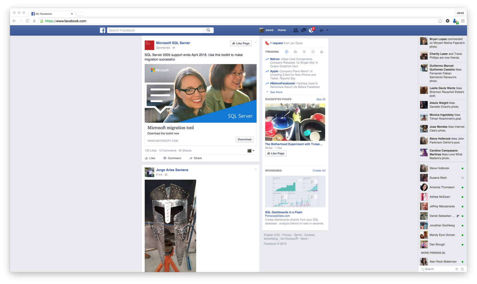Viewport: 477px width, 284px height.
Task: Expand See More trending topics
Action: (276, 92)
